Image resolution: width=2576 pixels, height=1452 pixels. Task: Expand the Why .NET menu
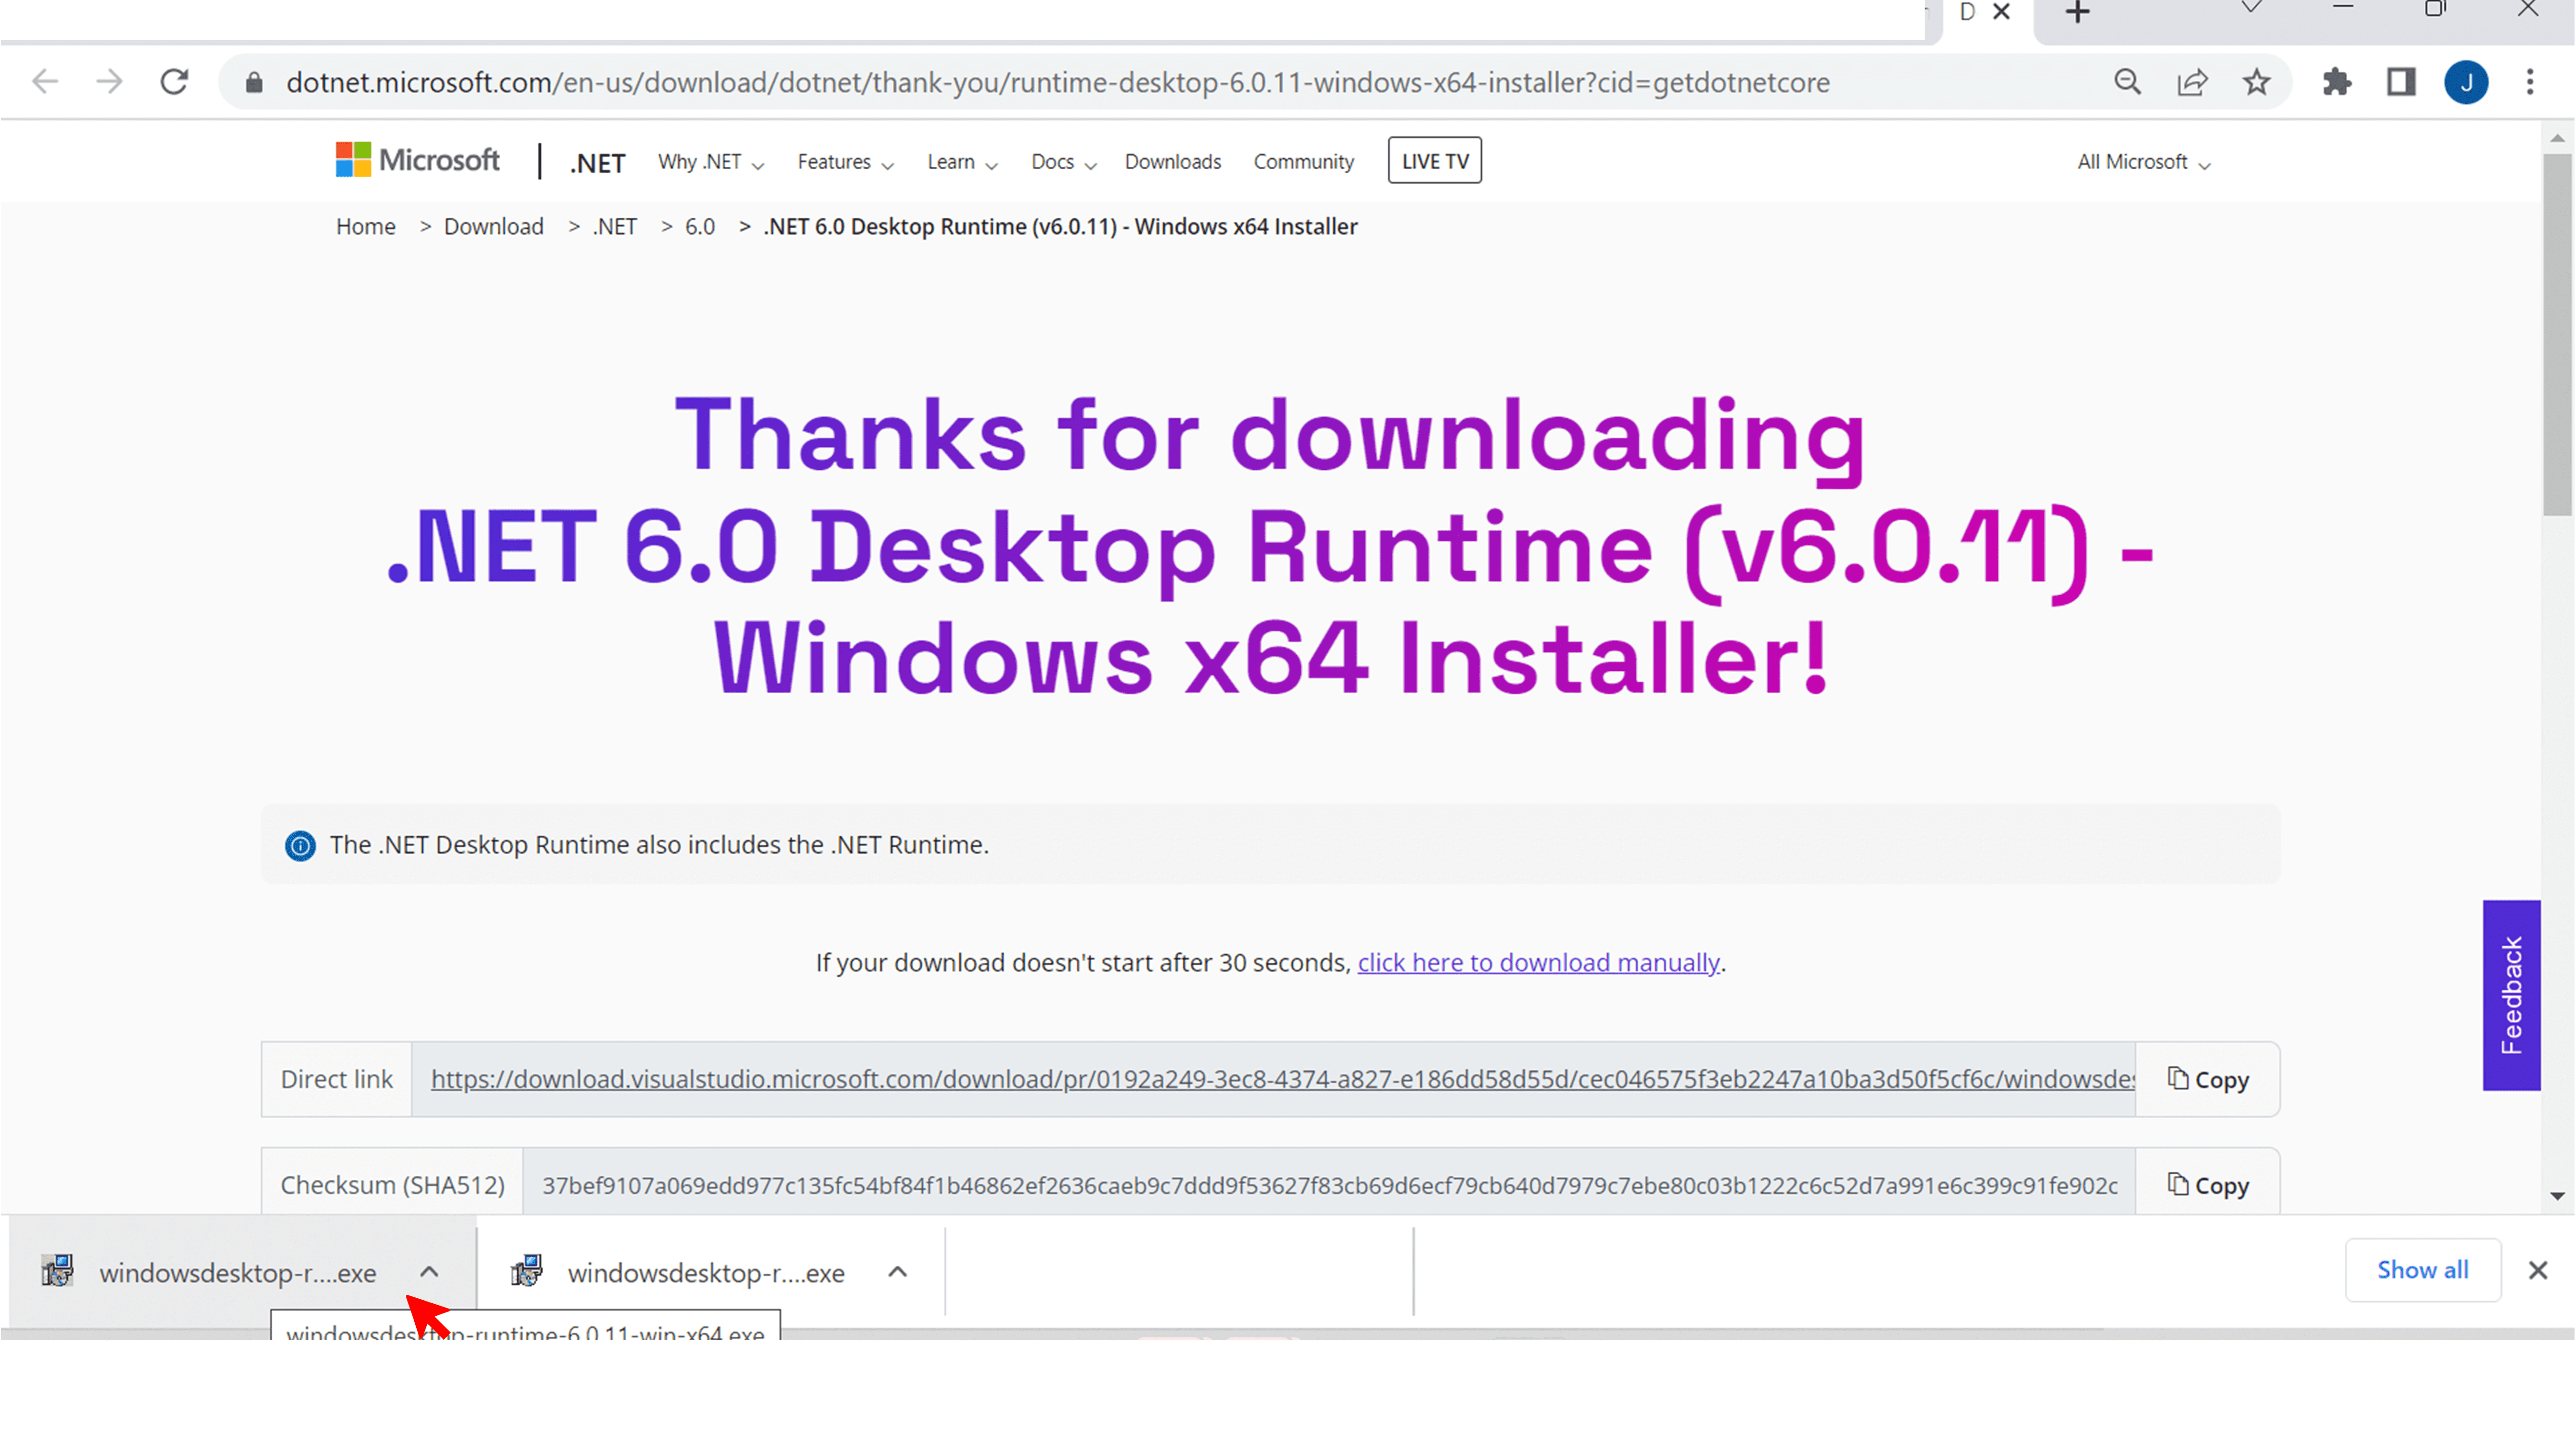[711, 162]
